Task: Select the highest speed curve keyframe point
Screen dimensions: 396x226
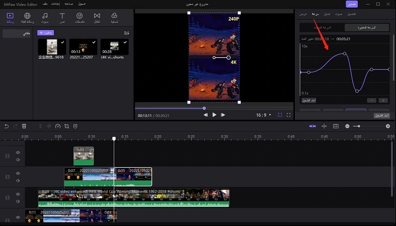Action: coord(345,53)
